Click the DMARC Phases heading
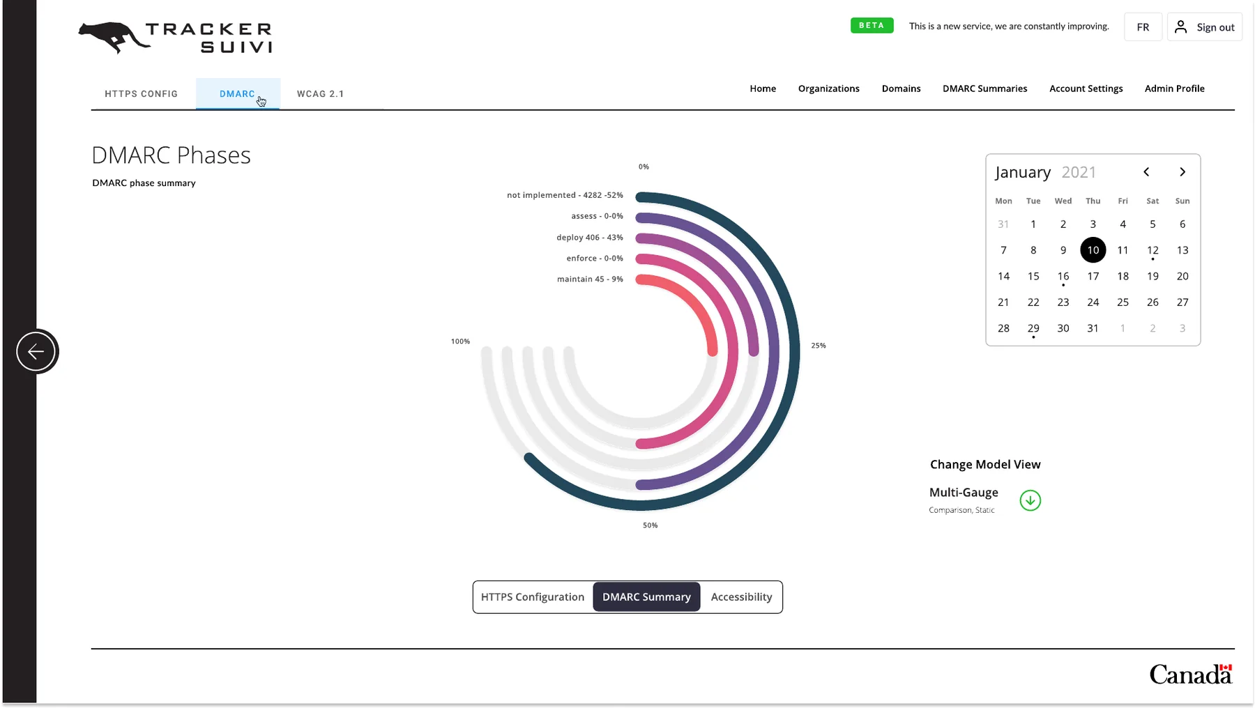Screen dimensions: 1255x708 point(171,155)
